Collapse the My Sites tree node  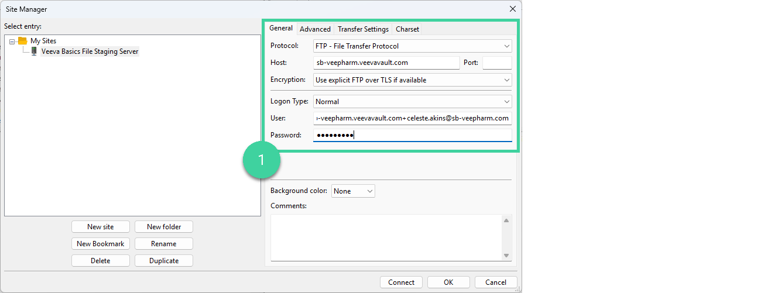pos(12,41)
